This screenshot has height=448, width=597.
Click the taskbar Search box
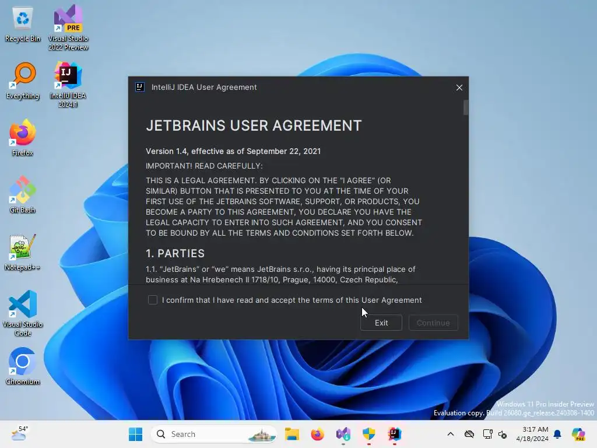pyautogui.click(x=215, y=434)
